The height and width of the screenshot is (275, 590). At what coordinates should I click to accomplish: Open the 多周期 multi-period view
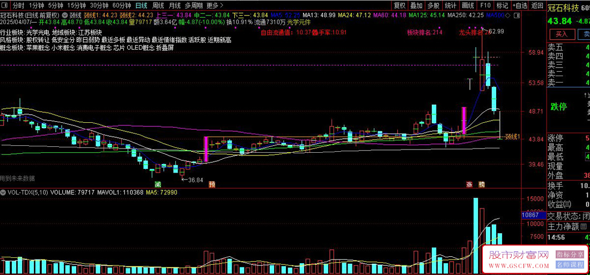click(x=194, y=6)
